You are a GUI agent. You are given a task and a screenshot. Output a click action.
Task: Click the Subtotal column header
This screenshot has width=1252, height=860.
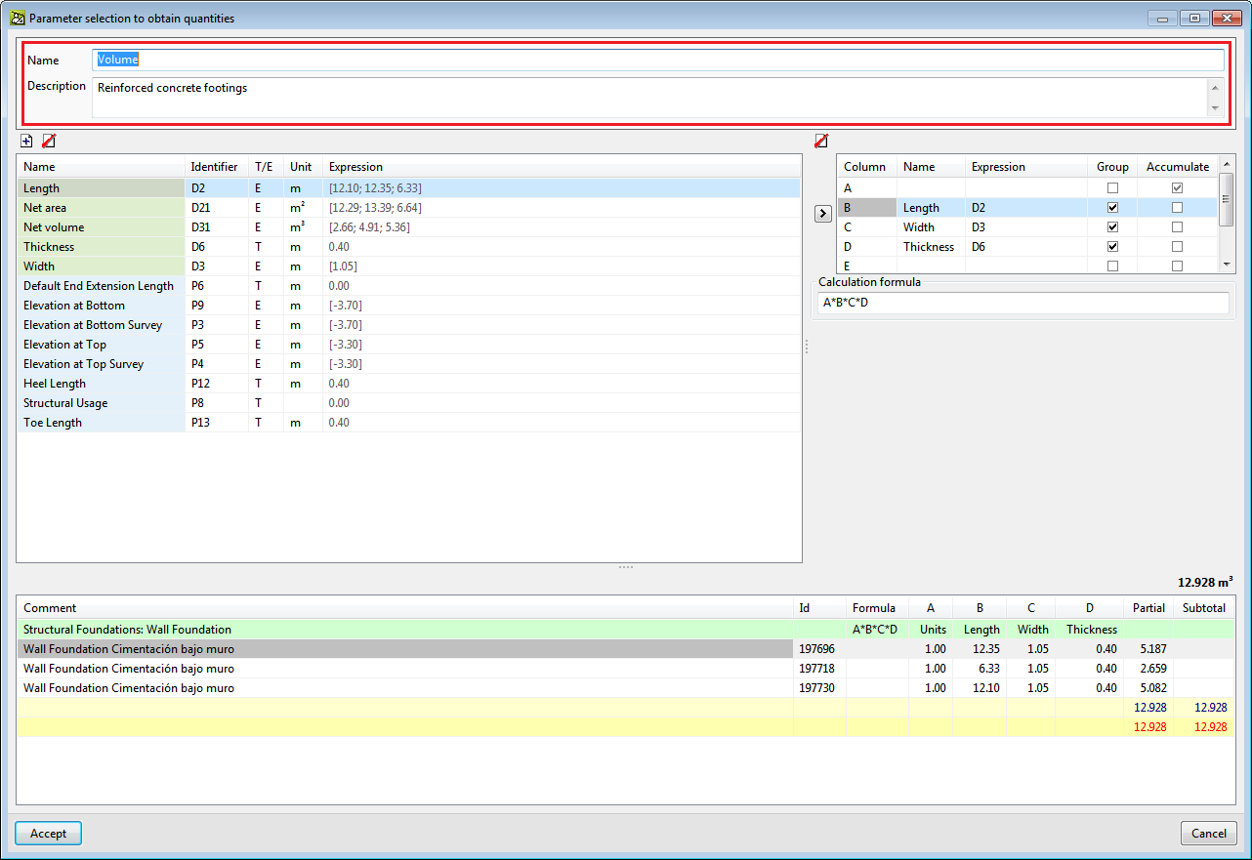1204,608
